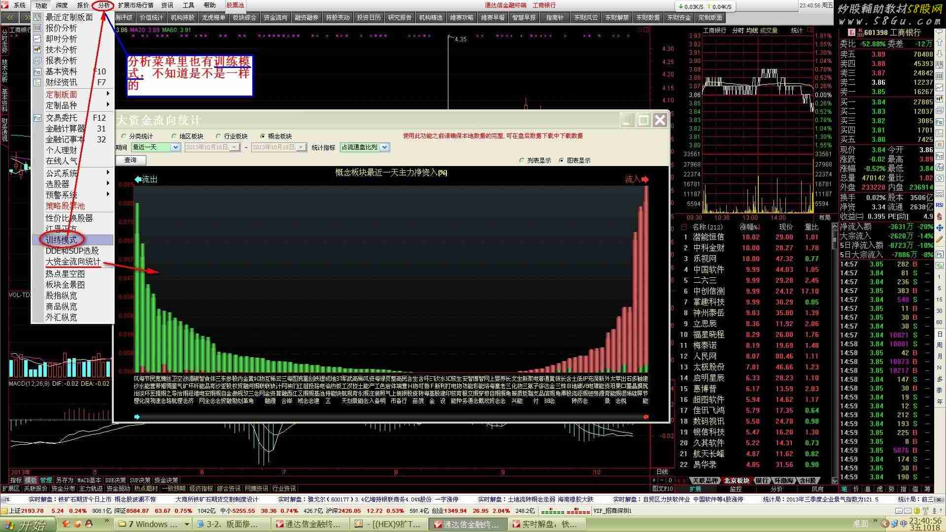The image size is (946, 532).
Task: Click the 技术分析 left sidebar tab
Action: click(x=4, y=71)
